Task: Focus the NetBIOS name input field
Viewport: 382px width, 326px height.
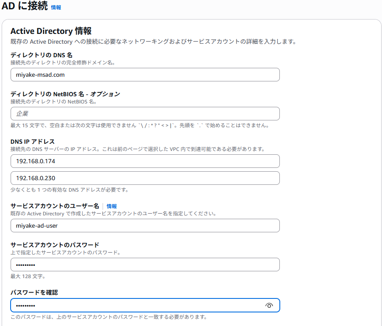Action: coord(145,114)
